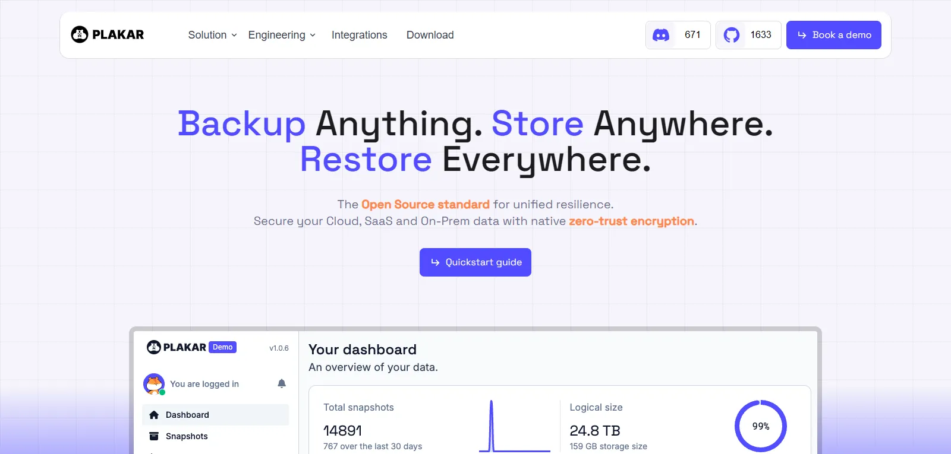This screenshot has height=454, width=951.
Task: Click the GitHub star count 1633
Action: (x=760, y=35)
